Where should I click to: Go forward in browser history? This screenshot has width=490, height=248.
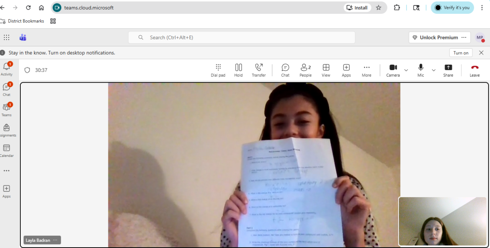[15, 8]
